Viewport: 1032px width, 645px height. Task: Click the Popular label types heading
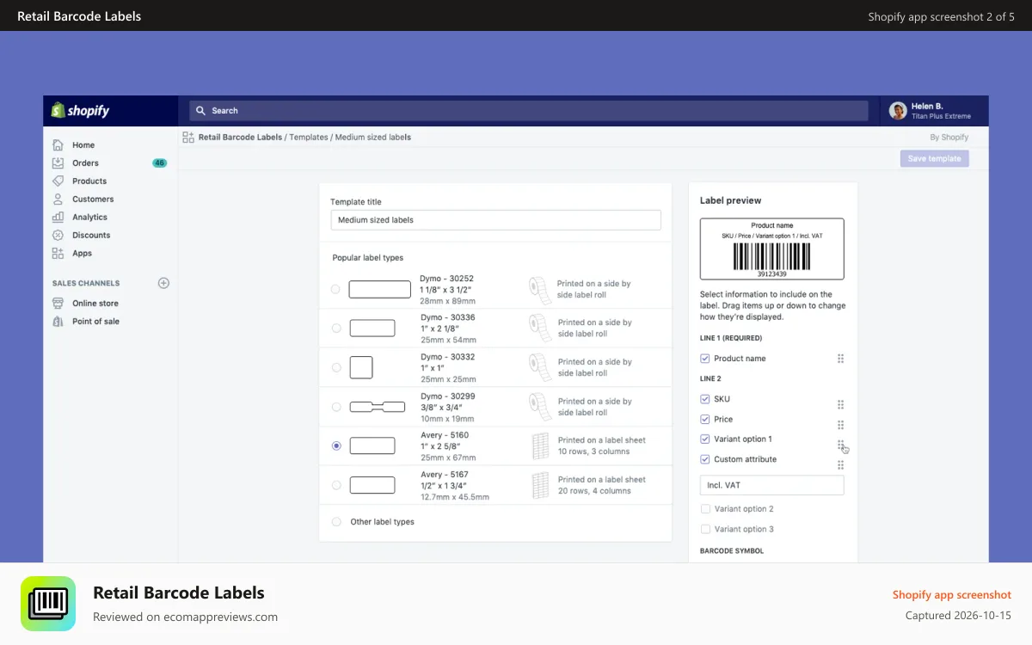click(368, 257)
